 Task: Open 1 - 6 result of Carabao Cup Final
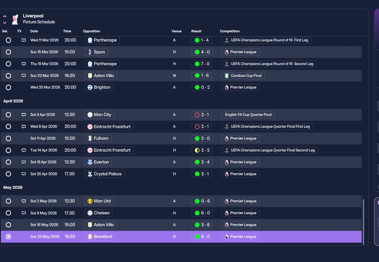click(202, 76)
